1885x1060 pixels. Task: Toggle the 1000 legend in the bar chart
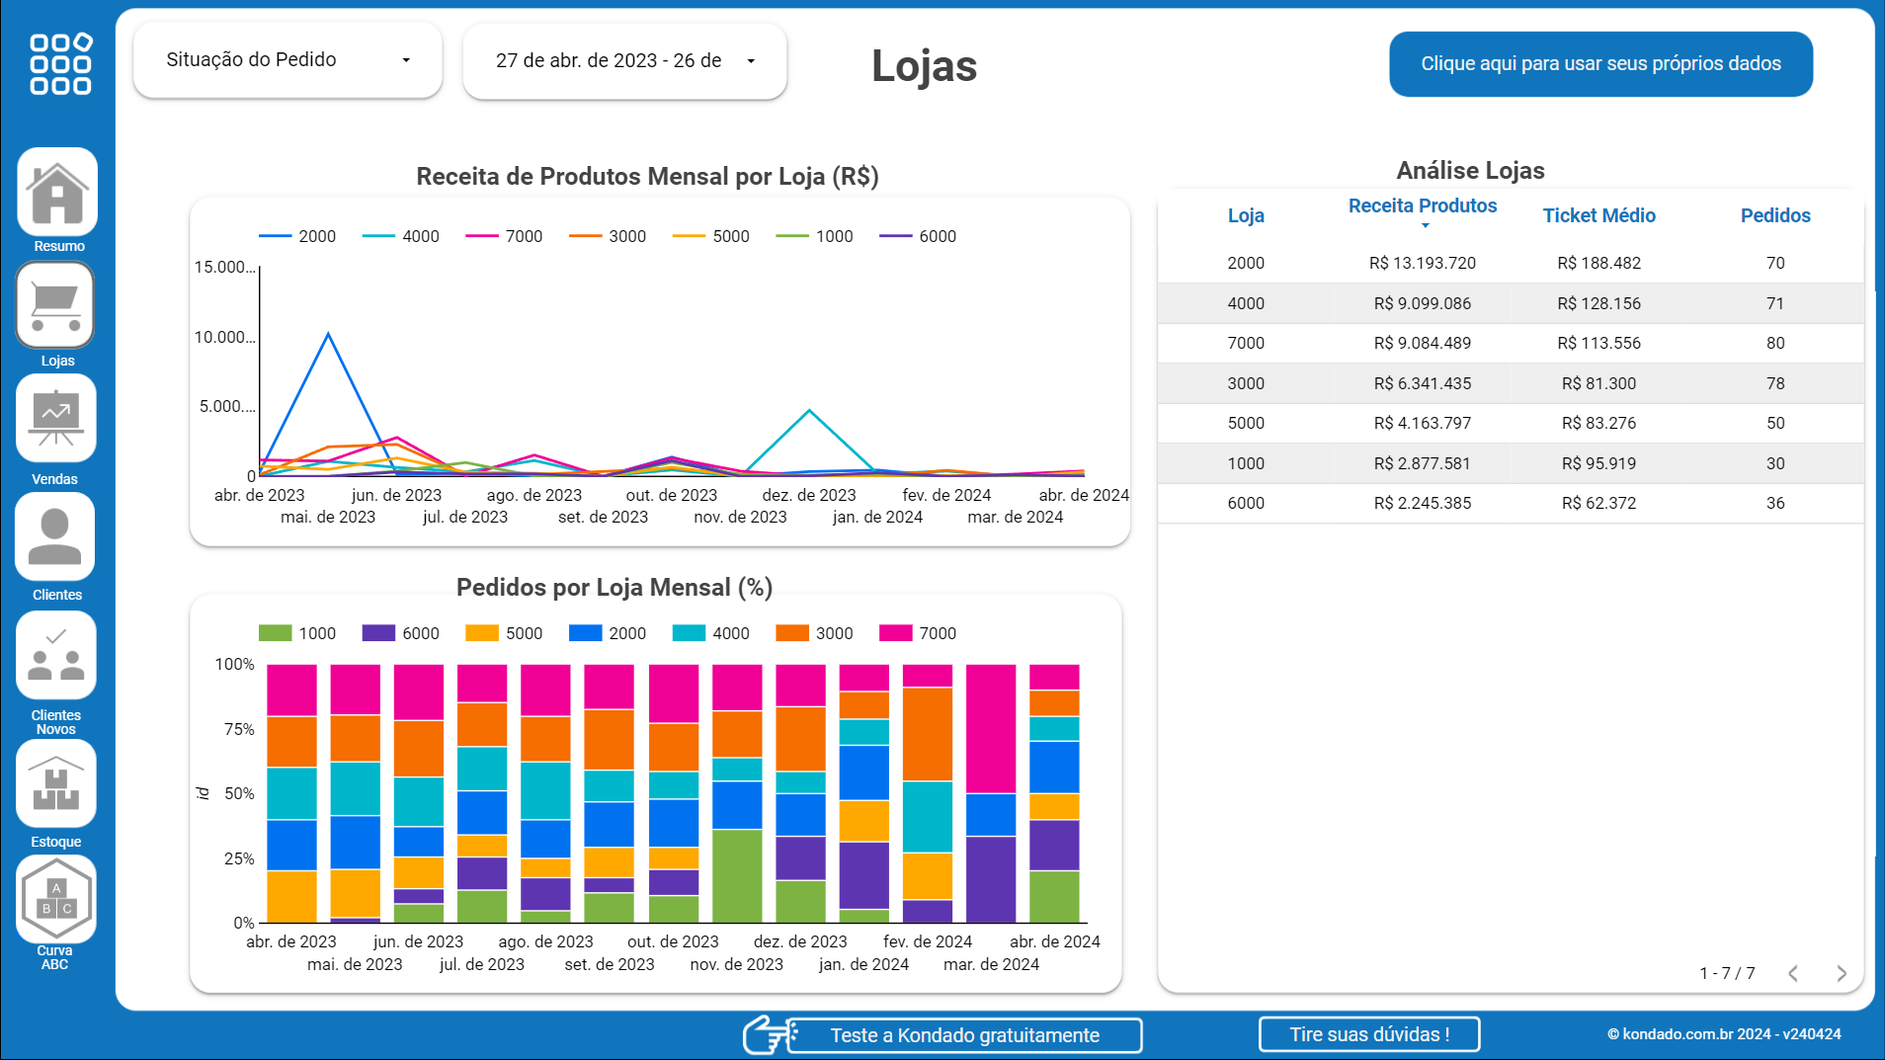tap(299, 633)
